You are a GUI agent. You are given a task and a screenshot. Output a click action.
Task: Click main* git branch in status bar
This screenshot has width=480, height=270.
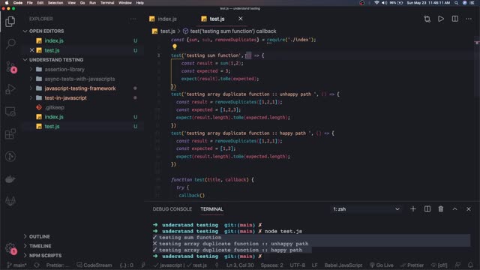click(16, 265)
